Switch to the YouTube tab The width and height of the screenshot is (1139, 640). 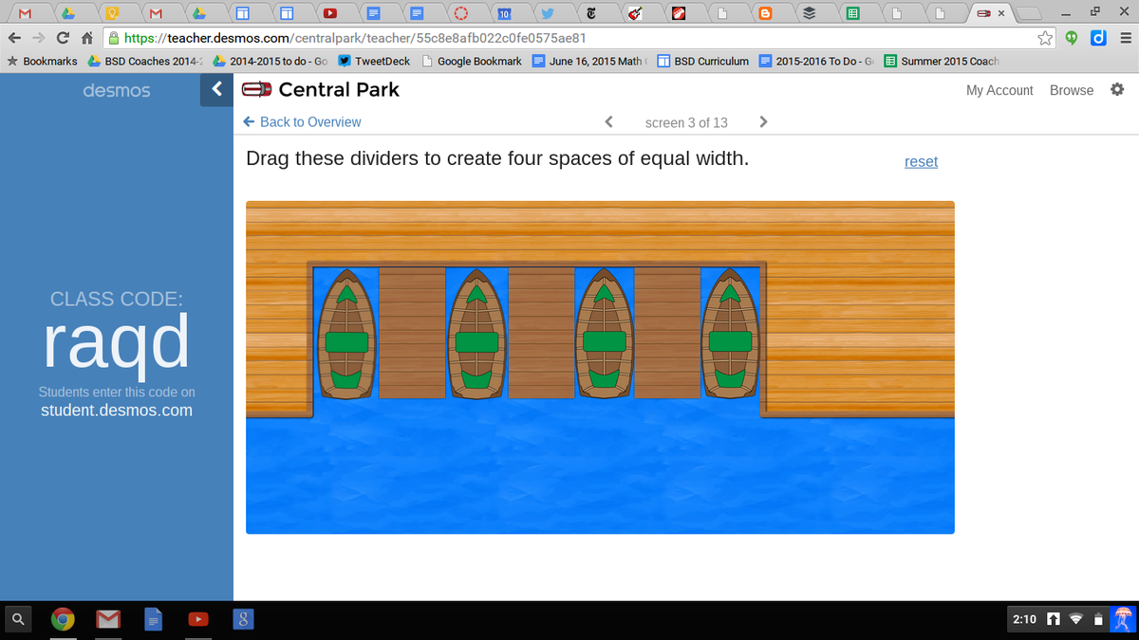pyautogui.click(x=330, y=13)
